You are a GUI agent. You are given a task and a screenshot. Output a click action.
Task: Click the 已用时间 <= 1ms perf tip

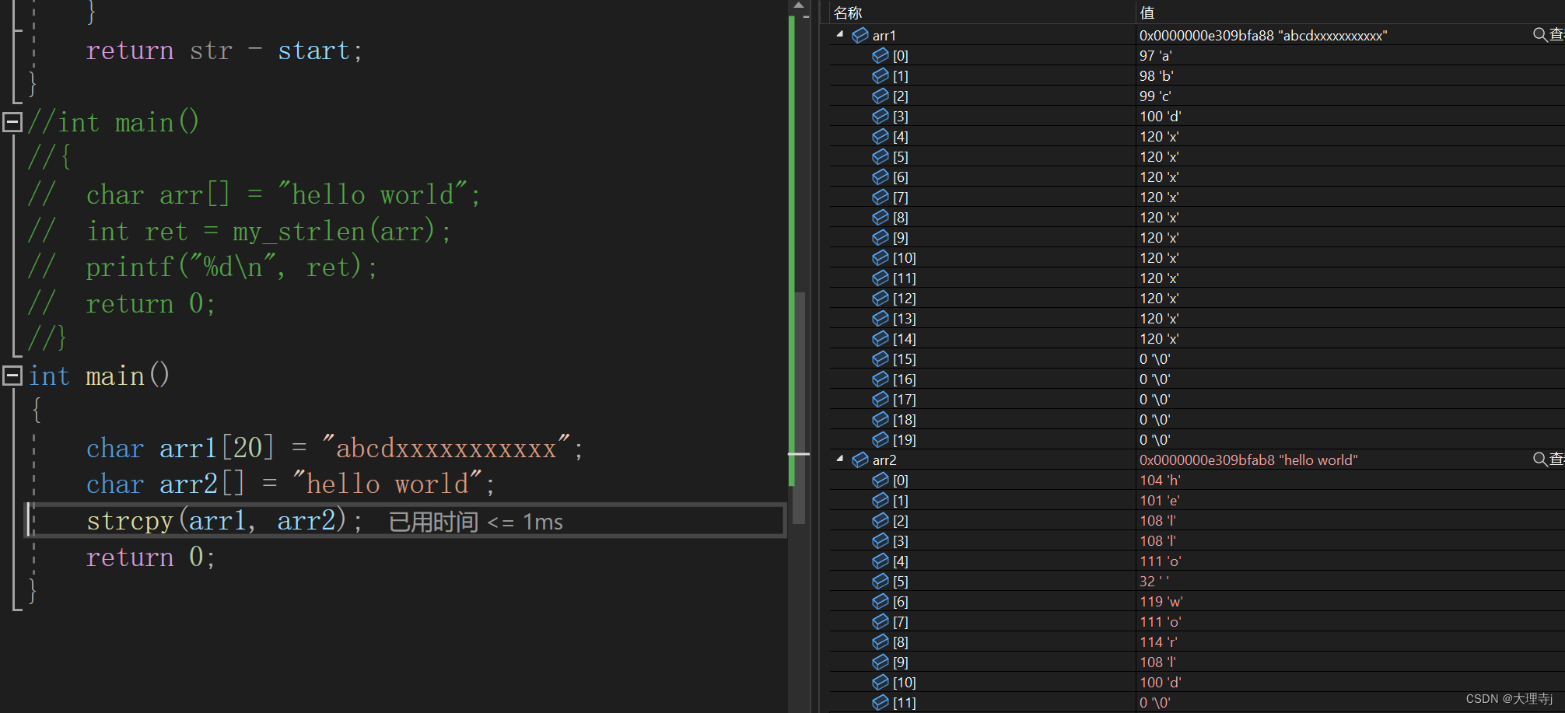click(x=475, y=522)
